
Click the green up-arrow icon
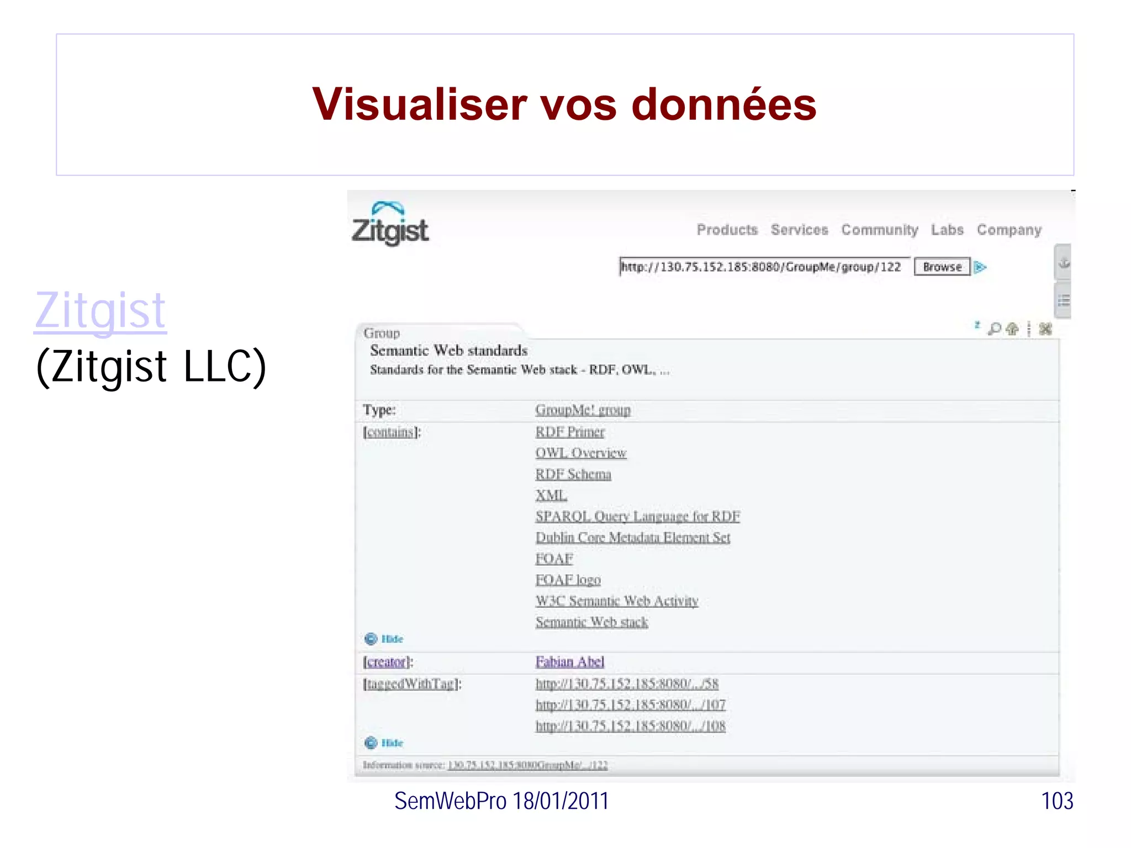click(1012, 329)
